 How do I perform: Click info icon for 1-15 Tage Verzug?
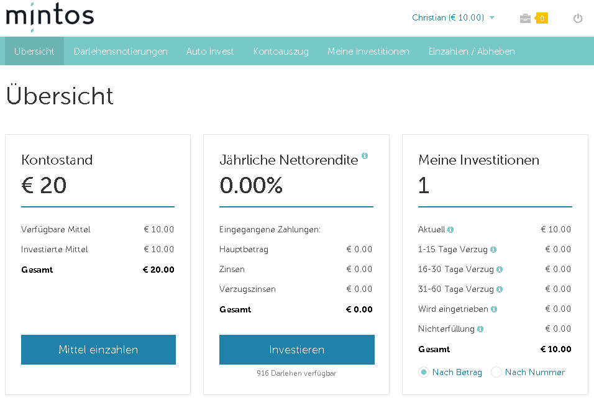(x=493, y=250)
